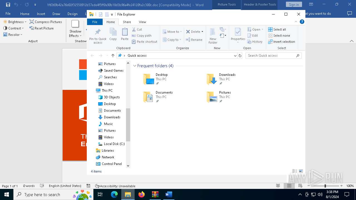Select Control Panel in navigation pane
This screenshot has width=356, height=200.
click(x=109, y=164)
